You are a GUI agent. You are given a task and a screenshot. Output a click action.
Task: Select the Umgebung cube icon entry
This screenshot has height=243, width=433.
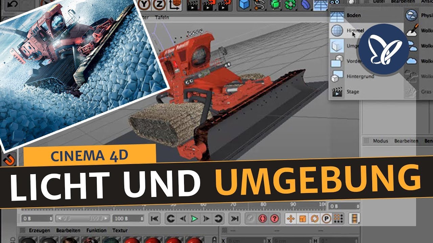[337, 46]
